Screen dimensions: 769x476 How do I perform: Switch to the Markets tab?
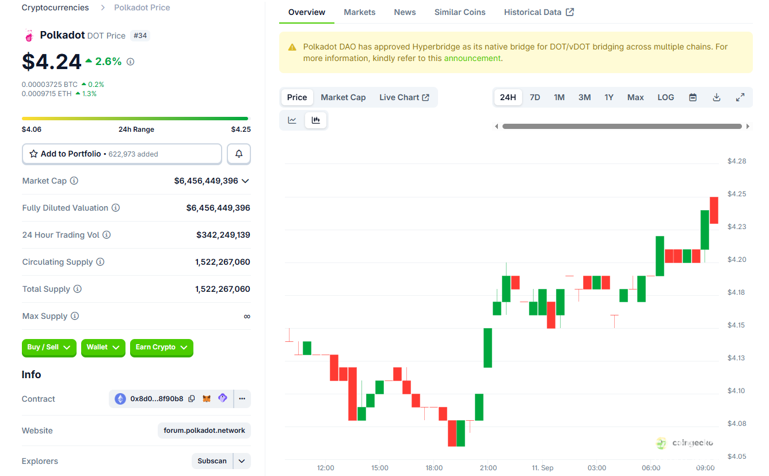coord(359,12)
